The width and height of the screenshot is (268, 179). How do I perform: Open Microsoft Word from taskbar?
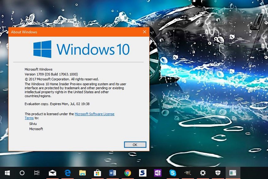coord(113,173)
